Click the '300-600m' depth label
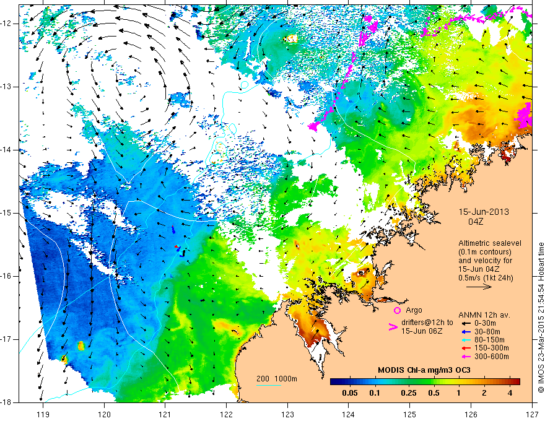 [492, 357]
